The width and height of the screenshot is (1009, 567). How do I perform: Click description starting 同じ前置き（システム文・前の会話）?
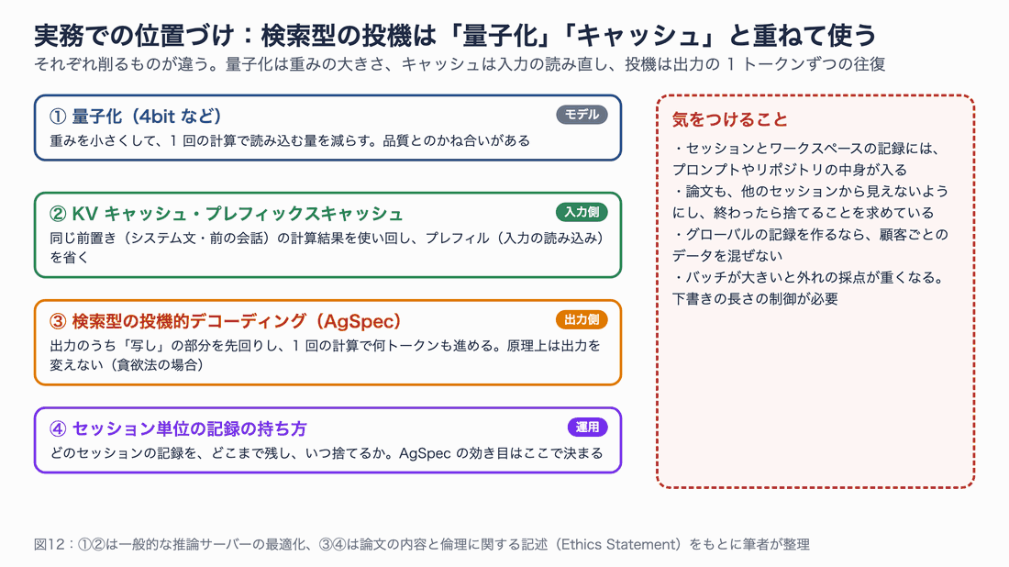[x=327, y=248]
